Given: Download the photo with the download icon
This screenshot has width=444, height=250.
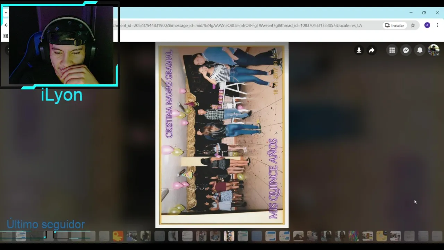Looking at the screenshot, I should 359,50.
